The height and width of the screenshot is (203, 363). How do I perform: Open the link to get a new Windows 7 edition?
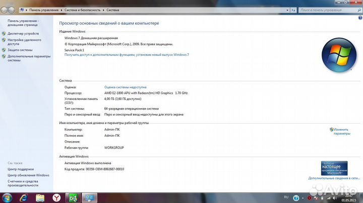(127, 55)
